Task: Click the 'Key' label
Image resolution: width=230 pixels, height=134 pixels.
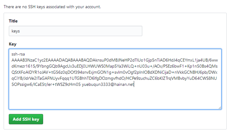Action: click(13, 44)
